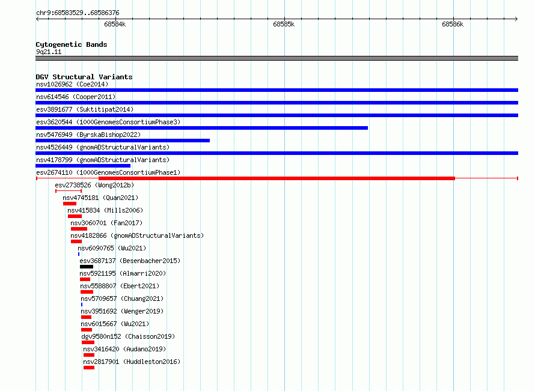Click the Cytogenetic Bands track title
Image resolution: width=535 pixels, height=391 pixels.
(72, 44)
